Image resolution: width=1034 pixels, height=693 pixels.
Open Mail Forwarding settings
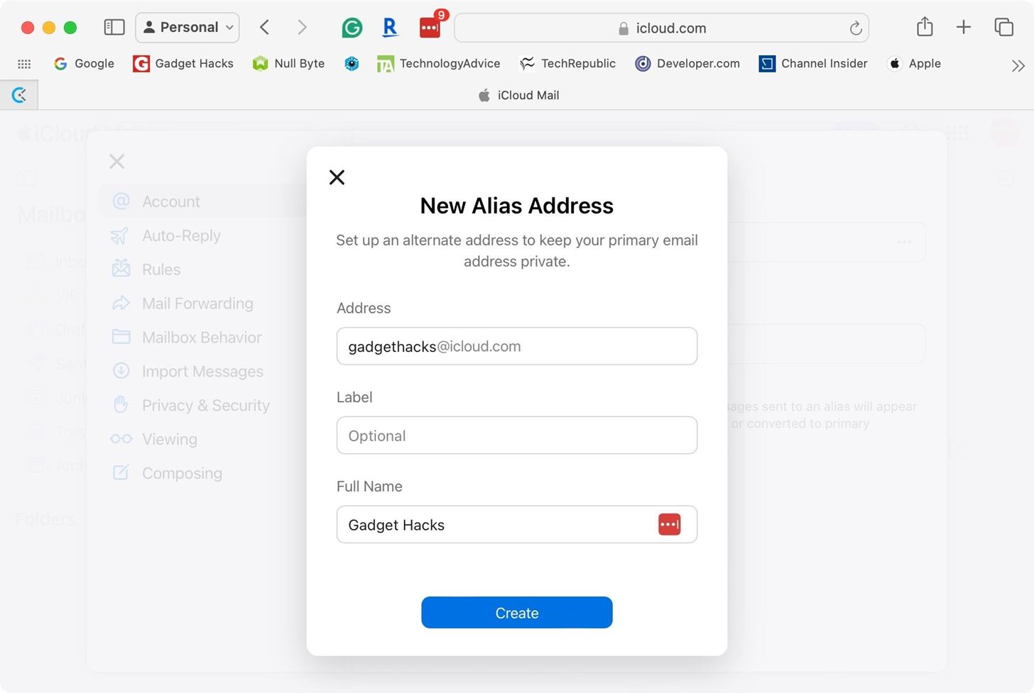(x=197, y=303)
